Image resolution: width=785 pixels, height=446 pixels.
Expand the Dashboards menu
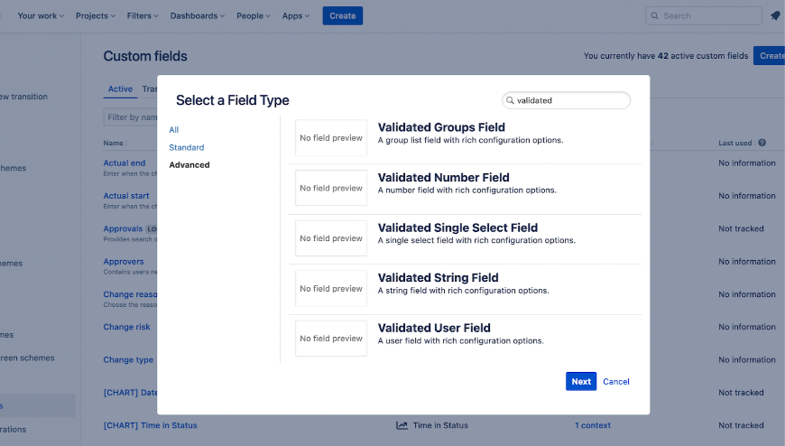tap(199, 15)
